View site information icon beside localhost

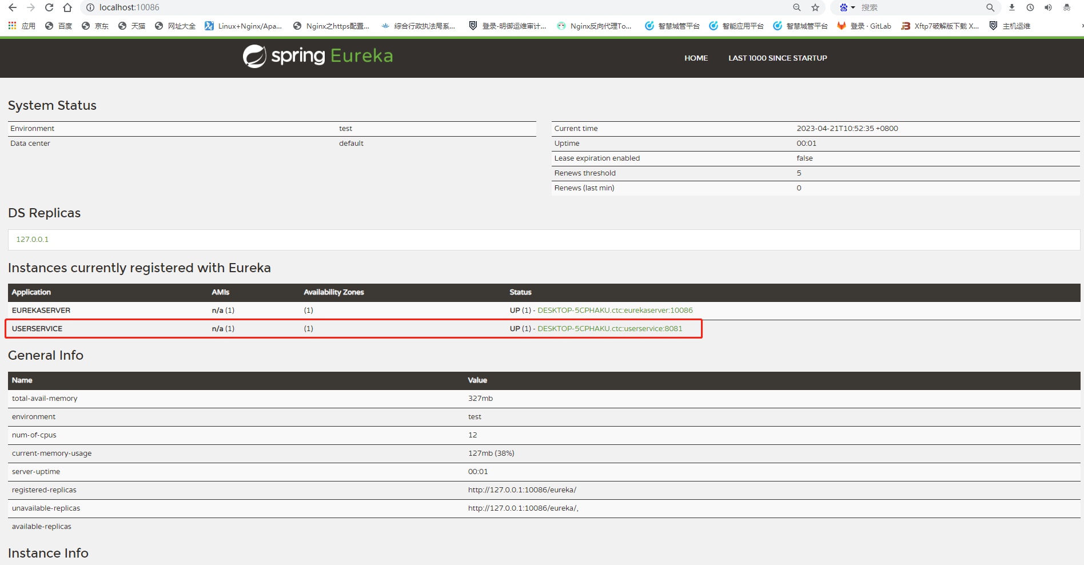pyautogui.click(x=90, y=7)
